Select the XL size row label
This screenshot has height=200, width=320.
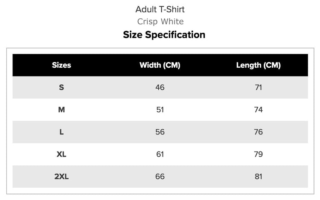click(61, 154)
